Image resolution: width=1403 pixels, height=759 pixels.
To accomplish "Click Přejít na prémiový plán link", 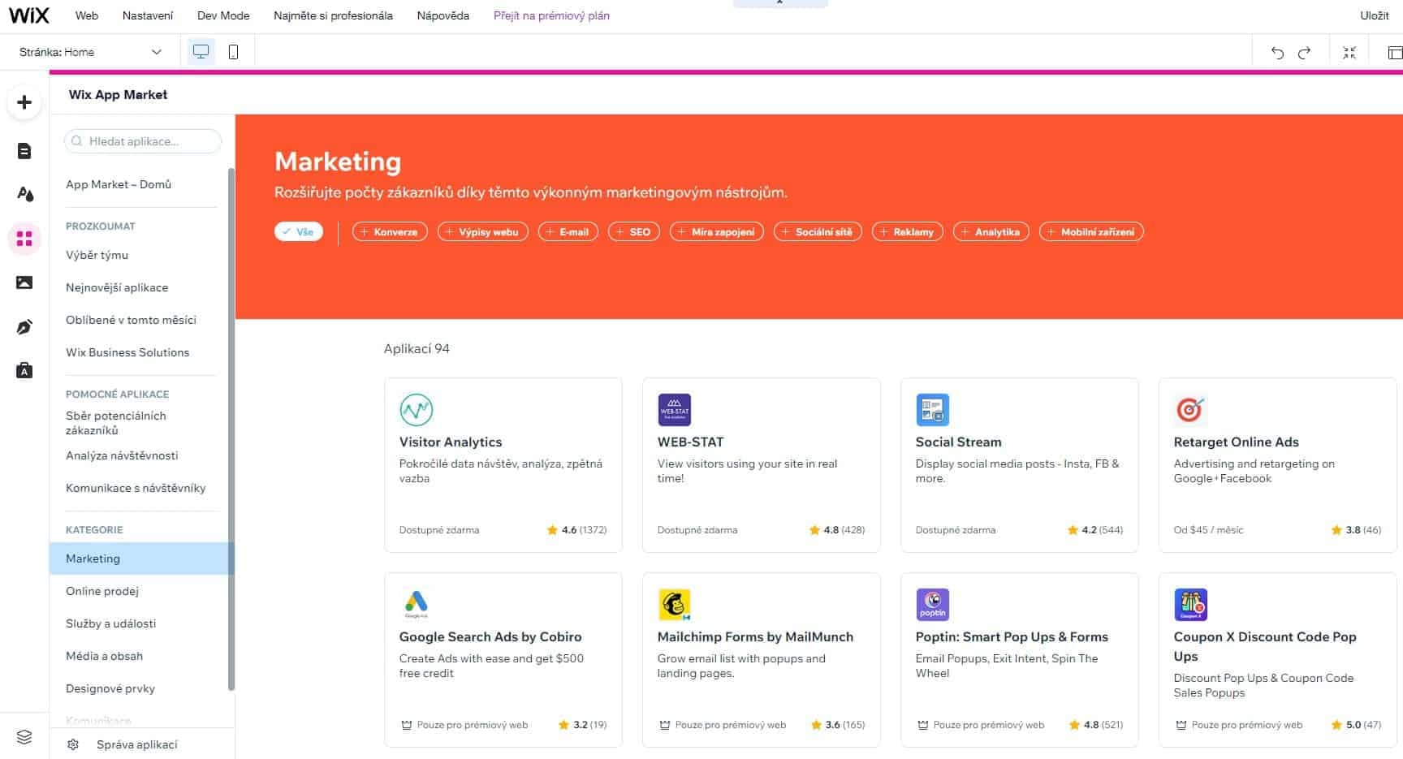I will click(x=551, y=15).
